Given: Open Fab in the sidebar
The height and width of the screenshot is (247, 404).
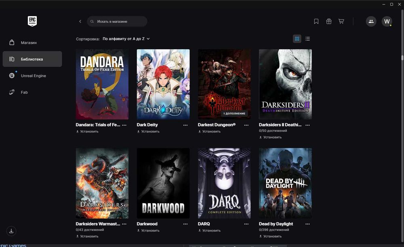Looking at the screenshot, I should (32, 92).
